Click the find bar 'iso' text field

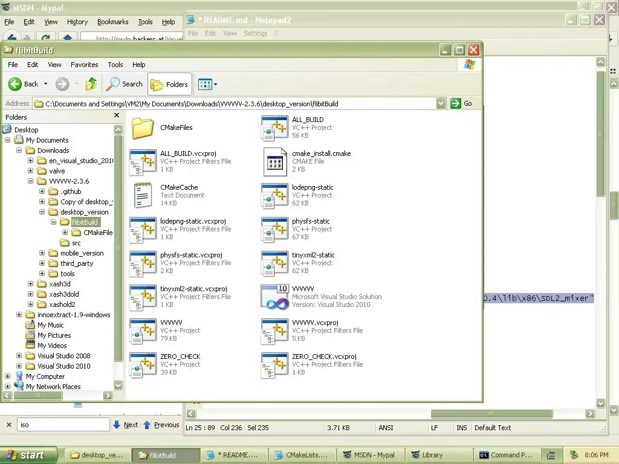(x=63, y=425)
